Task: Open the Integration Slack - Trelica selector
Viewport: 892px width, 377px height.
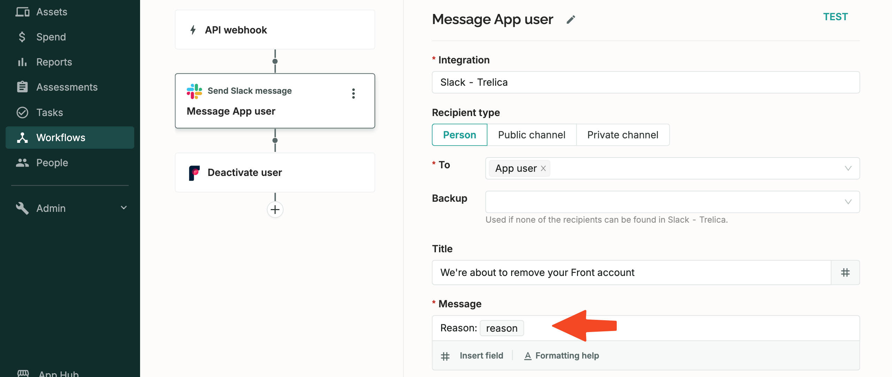Action: click(646, 82)
